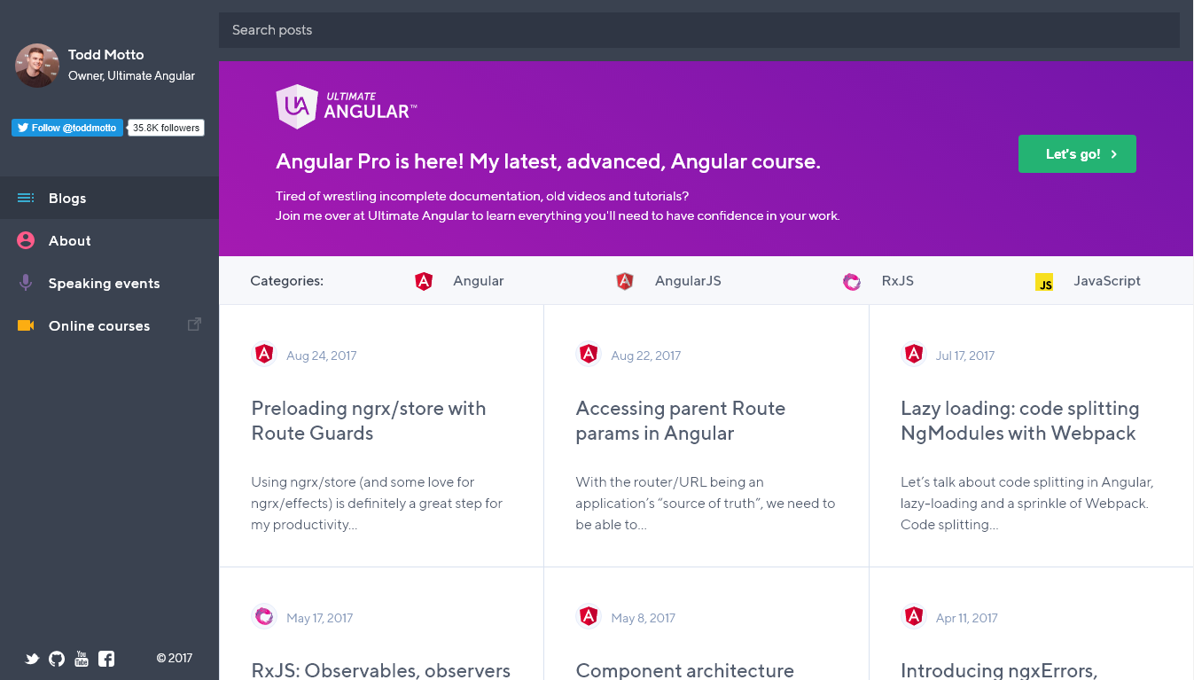Click the JavaScript JS icon category
The image size is (1194, 680).
pos(1045,281)
